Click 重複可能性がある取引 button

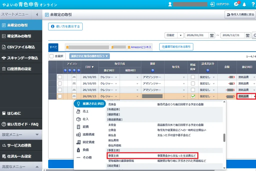176,47
